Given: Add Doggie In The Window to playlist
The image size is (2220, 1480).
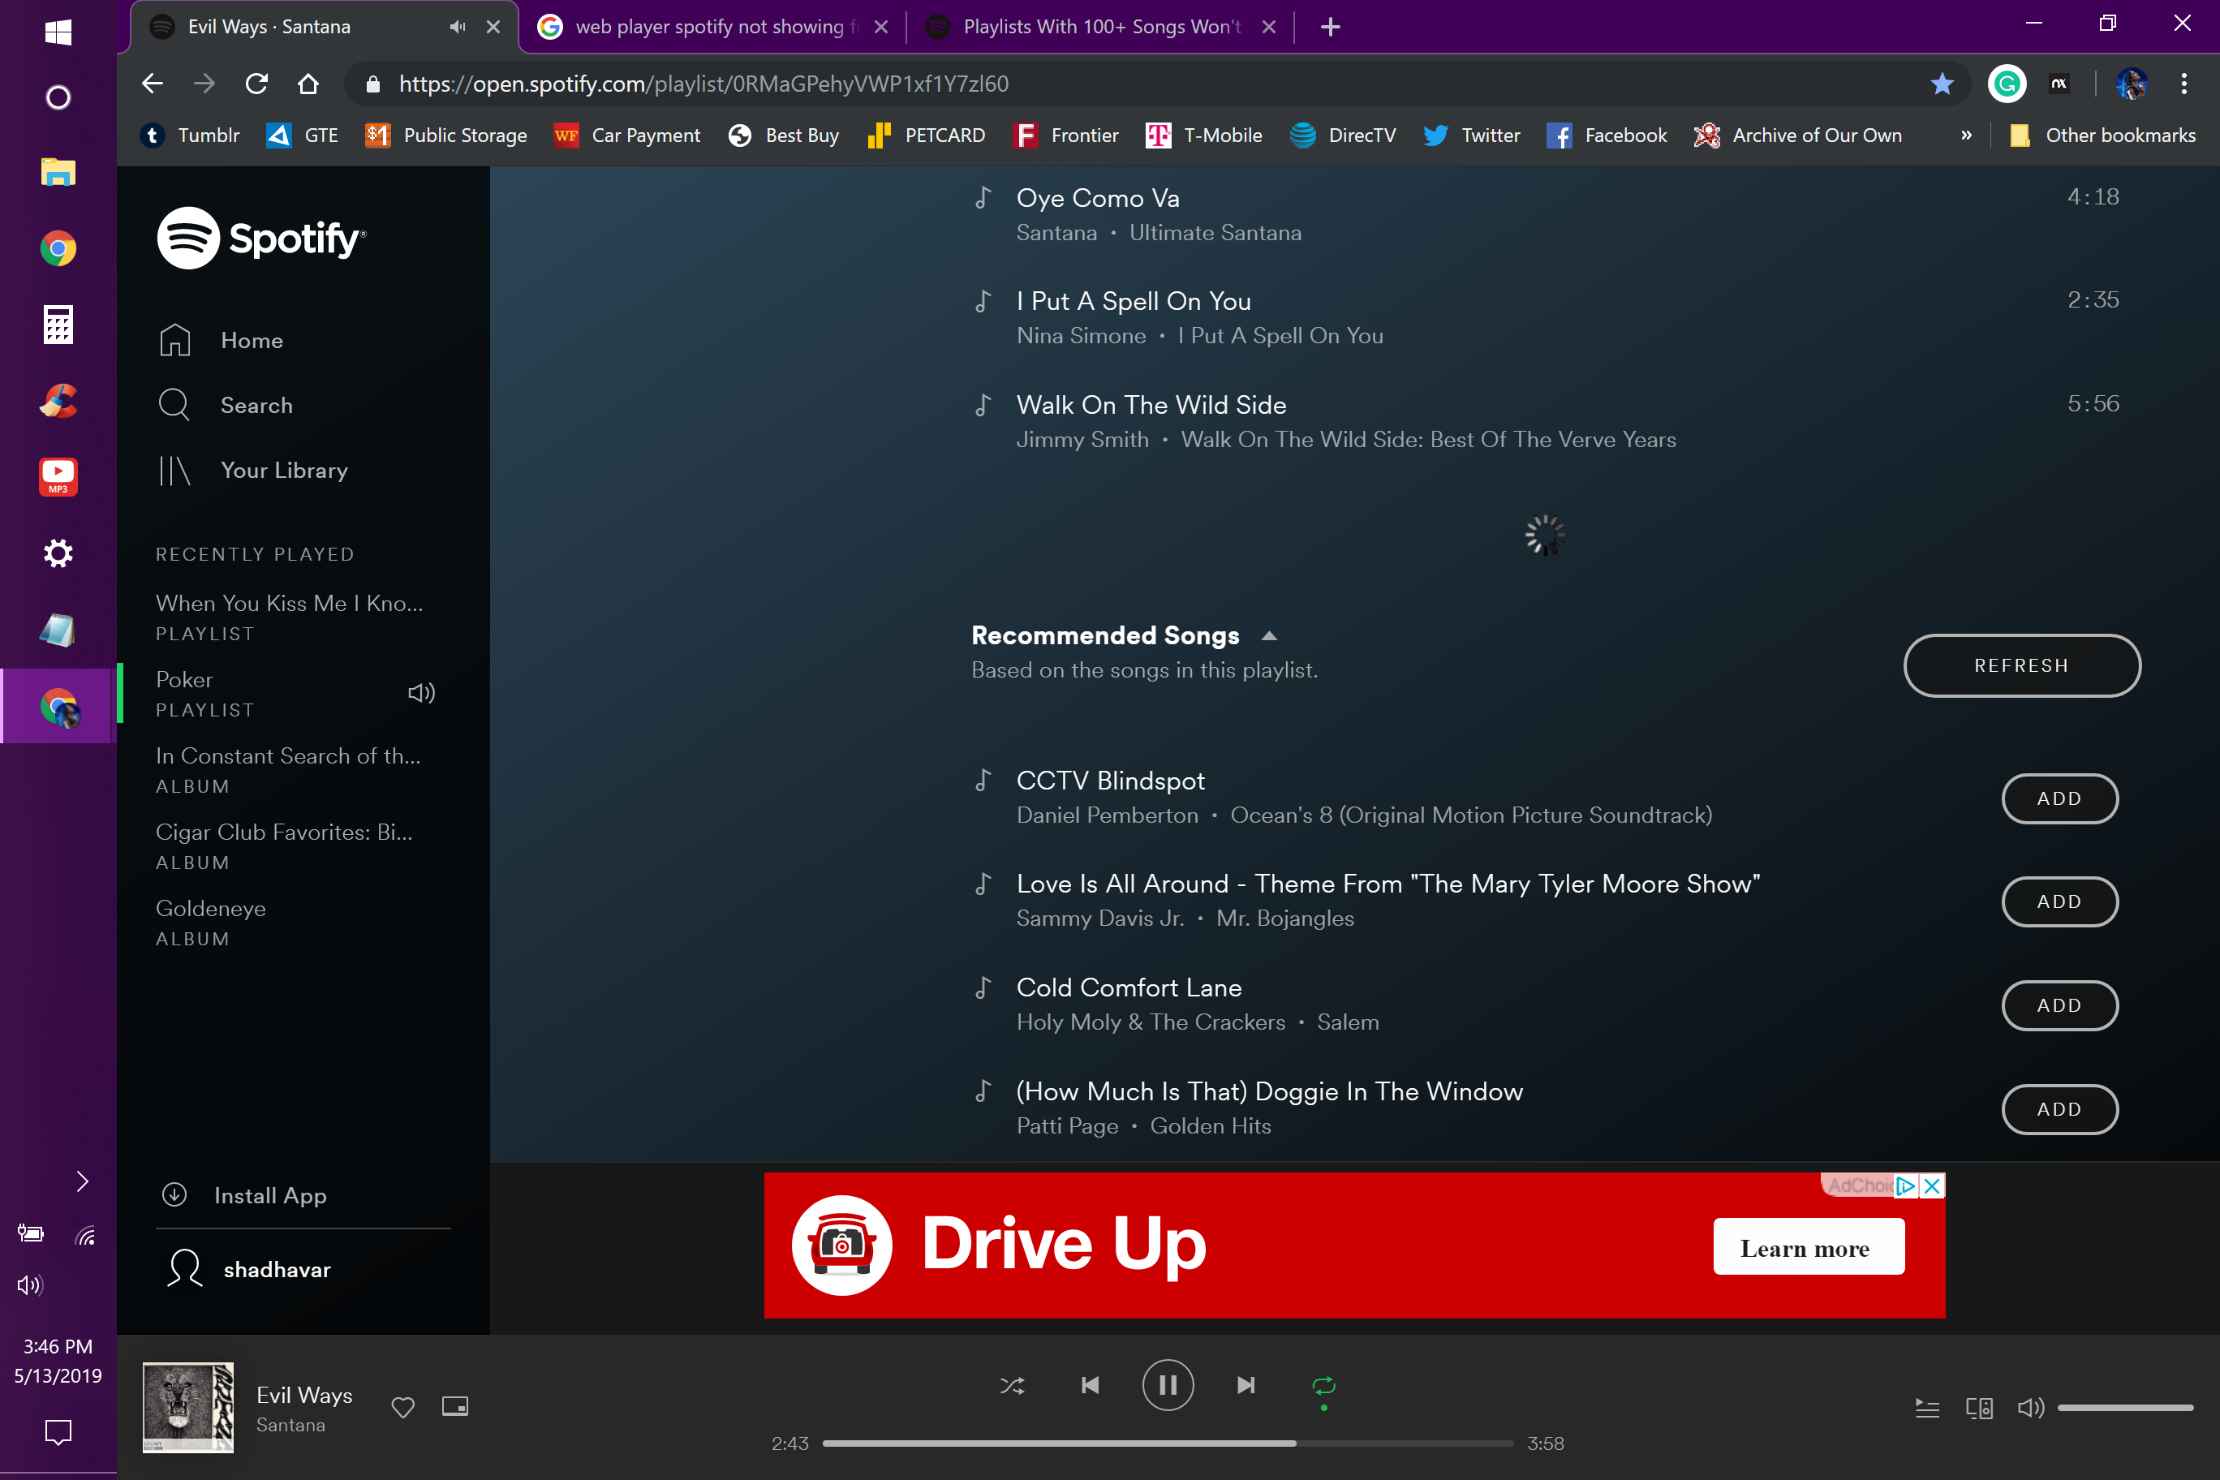Looking at the screenshot, I should (x=2059, y=1109).
